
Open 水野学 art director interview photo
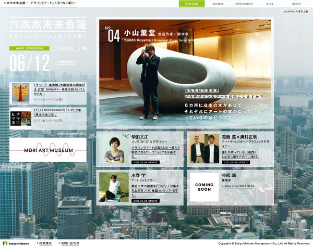[x=114, y=187]
